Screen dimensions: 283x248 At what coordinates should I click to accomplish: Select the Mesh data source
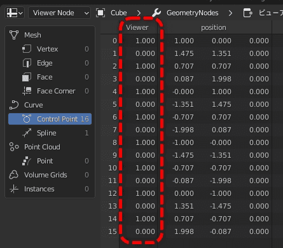pos(50,35)
